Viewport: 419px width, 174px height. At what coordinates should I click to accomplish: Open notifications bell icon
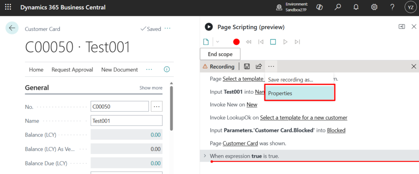[x=356, y=7]
